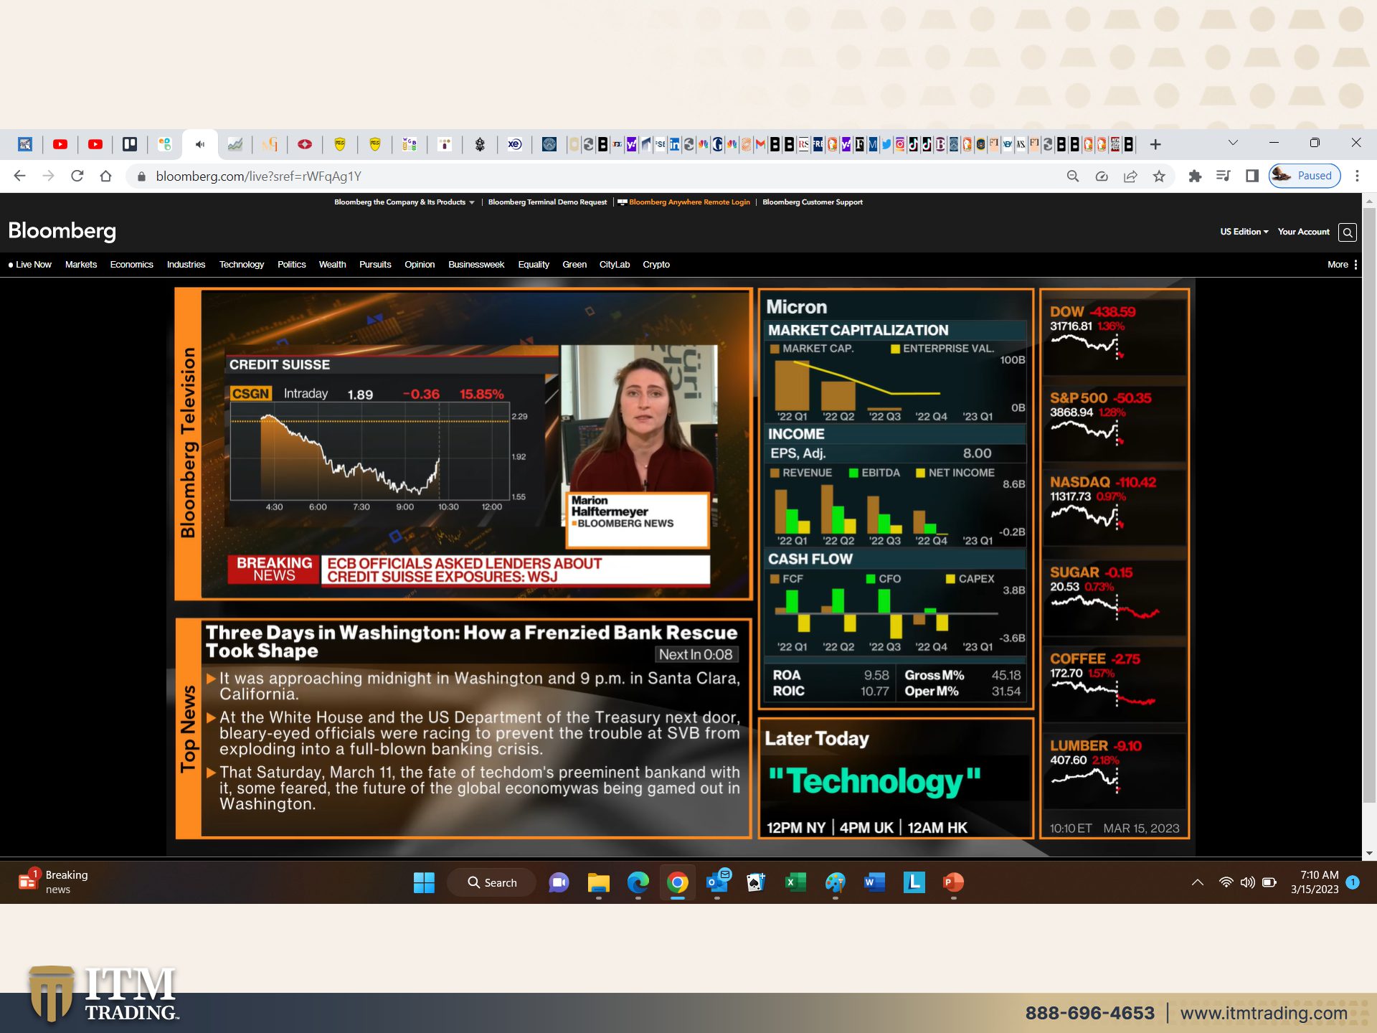Open the Technology section

pos(242,265)
